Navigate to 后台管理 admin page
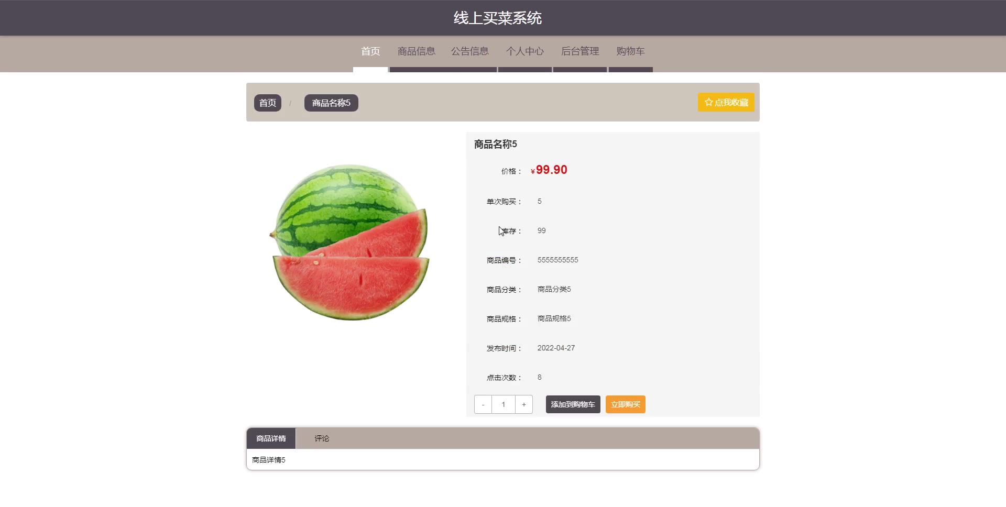1006x507 pixels. [x=580, y=51]
